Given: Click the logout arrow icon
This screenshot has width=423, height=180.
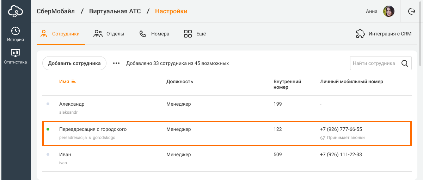Looking at the screenshot, I should pos(411,11).
